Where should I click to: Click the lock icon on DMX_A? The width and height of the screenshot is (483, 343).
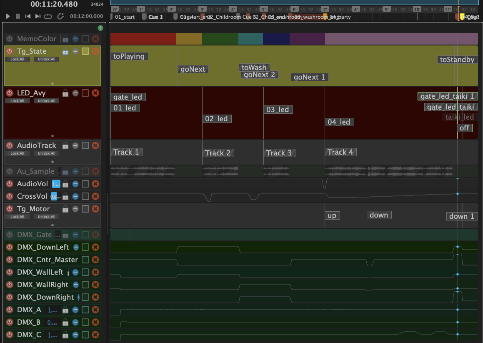(65, 310)
